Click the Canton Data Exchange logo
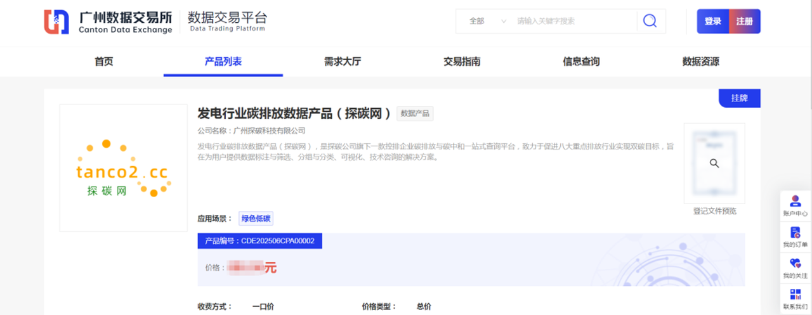Image resolution: width=812 pixels, height=315 pixels. click(x=108, y=22)
